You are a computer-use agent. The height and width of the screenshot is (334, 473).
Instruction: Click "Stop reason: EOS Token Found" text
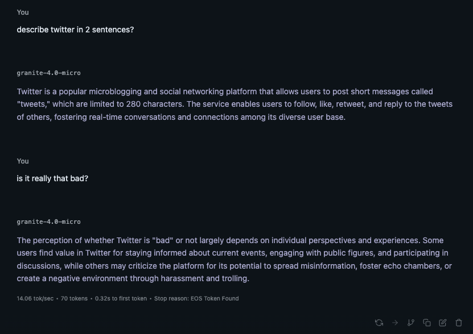[196, 298]
